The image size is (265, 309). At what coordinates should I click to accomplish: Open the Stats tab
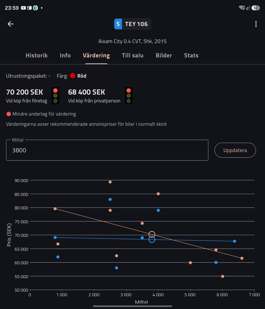191,55
